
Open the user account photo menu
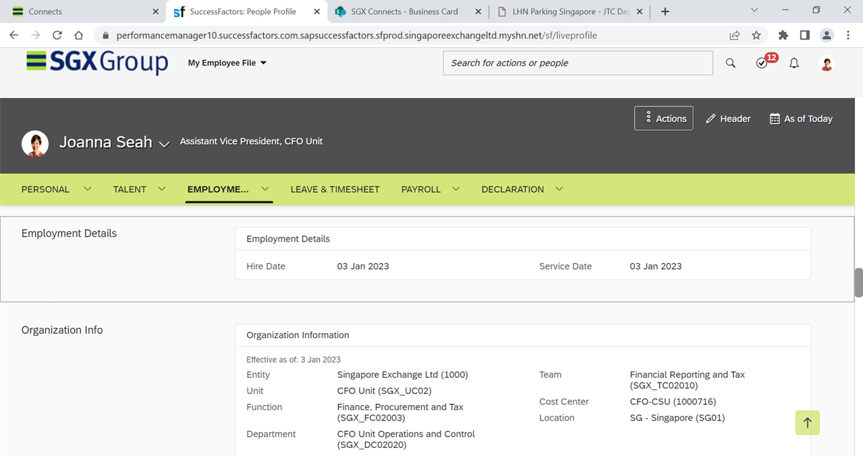(x=827, y=63)
